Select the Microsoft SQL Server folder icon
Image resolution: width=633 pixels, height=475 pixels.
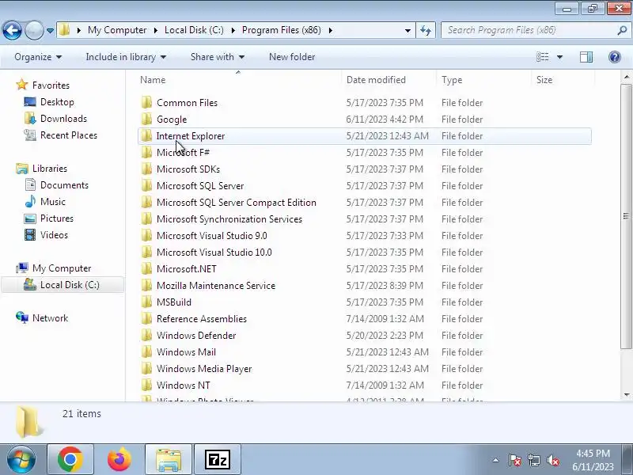click(x=146, y=185)
